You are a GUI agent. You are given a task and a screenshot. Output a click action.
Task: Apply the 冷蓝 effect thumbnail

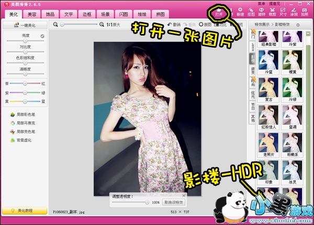(268, 62)
